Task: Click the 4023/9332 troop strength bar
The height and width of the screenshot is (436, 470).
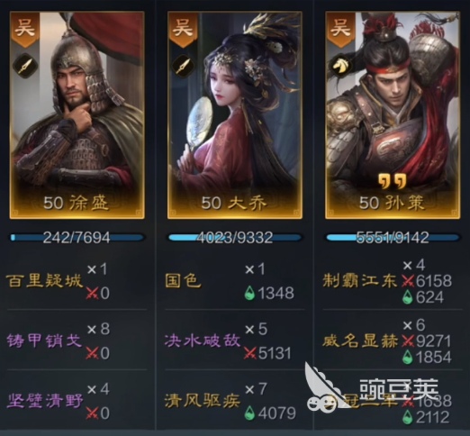Action: coord(235,238)
